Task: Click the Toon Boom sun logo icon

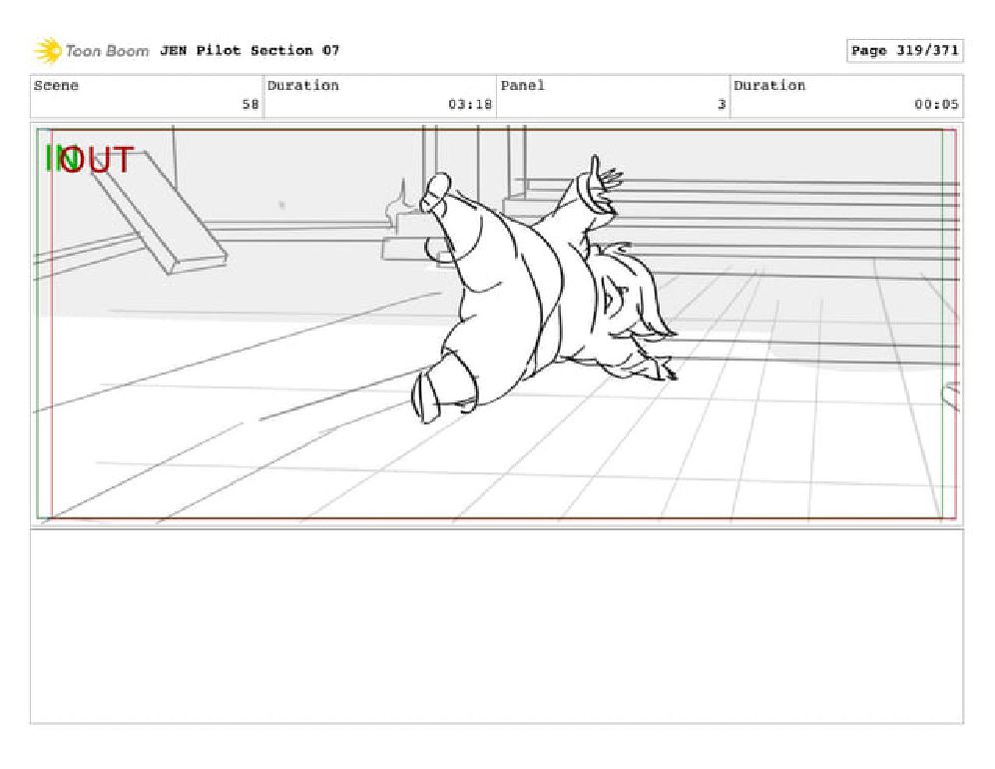Action: [x=48, y=51]
